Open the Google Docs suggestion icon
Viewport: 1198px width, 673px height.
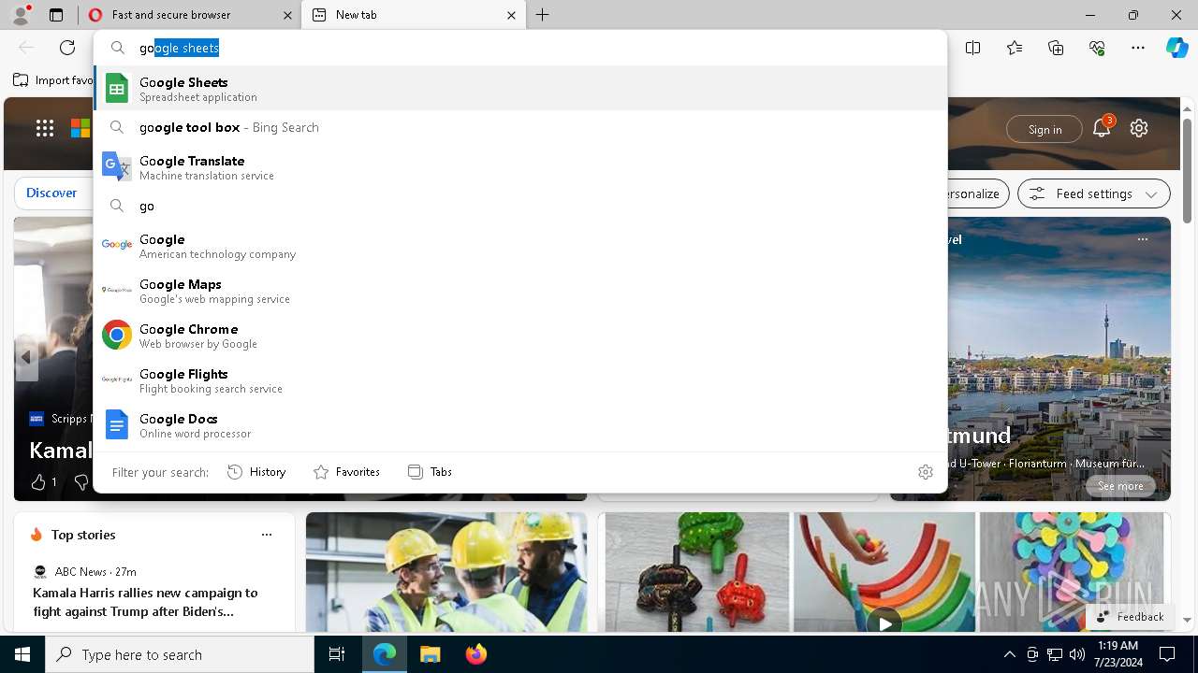[117, 424]
